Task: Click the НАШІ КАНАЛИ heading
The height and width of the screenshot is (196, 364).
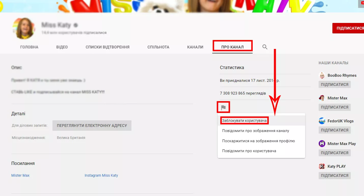Action: pyautogui.click(x=333, y=63)
